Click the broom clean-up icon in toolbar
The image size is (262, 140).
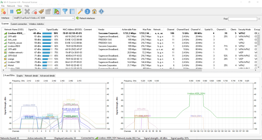[41, 11]
